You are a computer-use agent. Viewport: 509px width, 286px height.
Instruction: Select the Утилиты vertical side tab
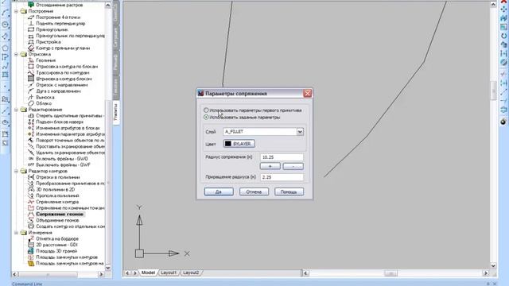tap(116, 112)
